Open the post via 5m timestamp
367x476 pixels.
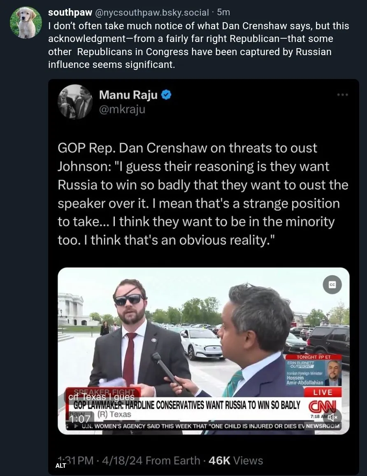[x=223, y=13]
